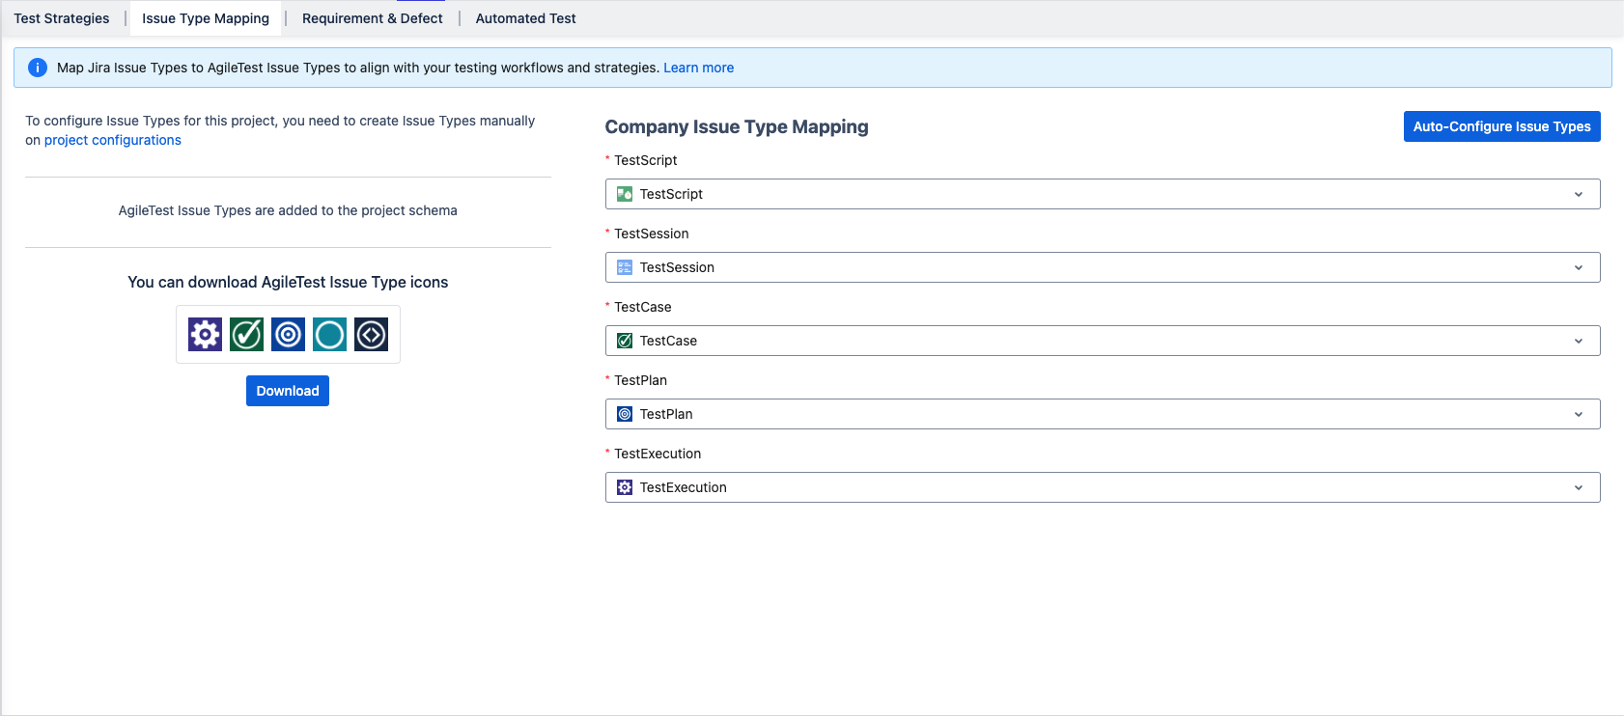The height and width of the screenshot is (716, 1624).
Task: Open the TestExecution mapping dropdown
Action: coord(1103,487)
